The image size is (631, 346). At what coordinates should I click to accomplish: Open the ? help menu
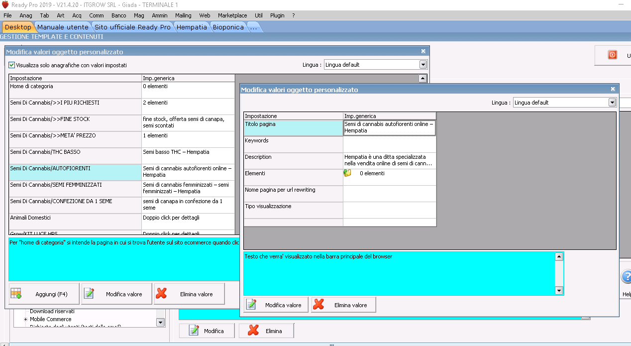294,15
